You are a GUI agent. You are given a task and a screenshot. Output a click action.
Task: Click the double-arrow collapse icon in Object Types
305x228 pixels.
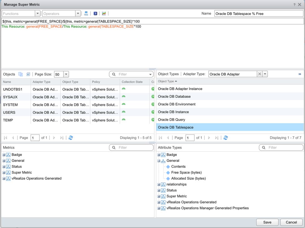click(300, 74)
